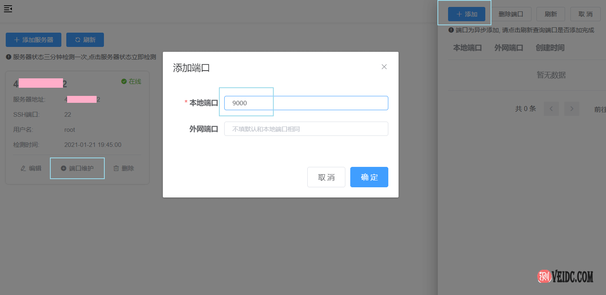
Task: Click 取消 in the 添加端口 dialog
Action: coord(326,177)
